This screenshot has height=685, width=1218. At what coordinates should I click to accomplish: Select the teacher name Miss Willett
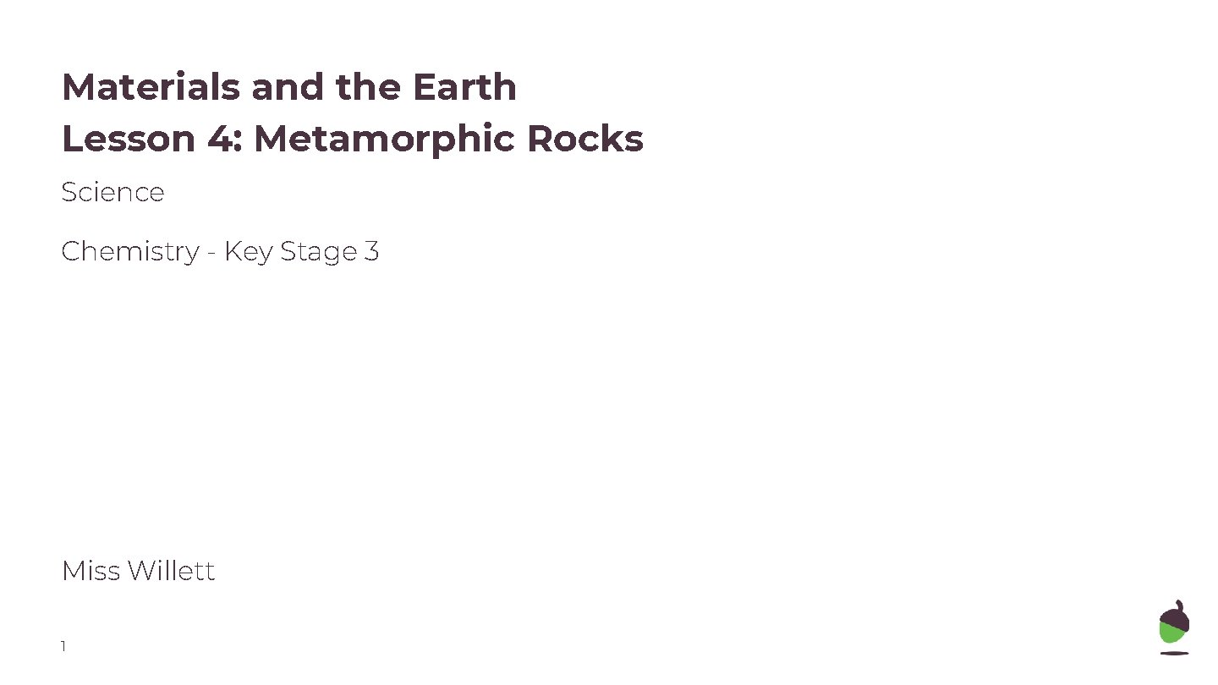coord(139,571)
